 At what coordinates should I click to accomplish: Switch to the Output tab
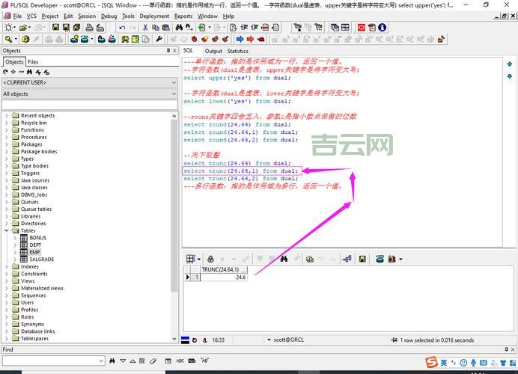point(213,51)
